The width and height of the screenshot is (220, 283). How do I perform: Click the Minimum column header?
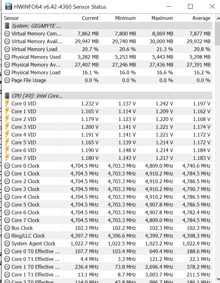[125, 18]
